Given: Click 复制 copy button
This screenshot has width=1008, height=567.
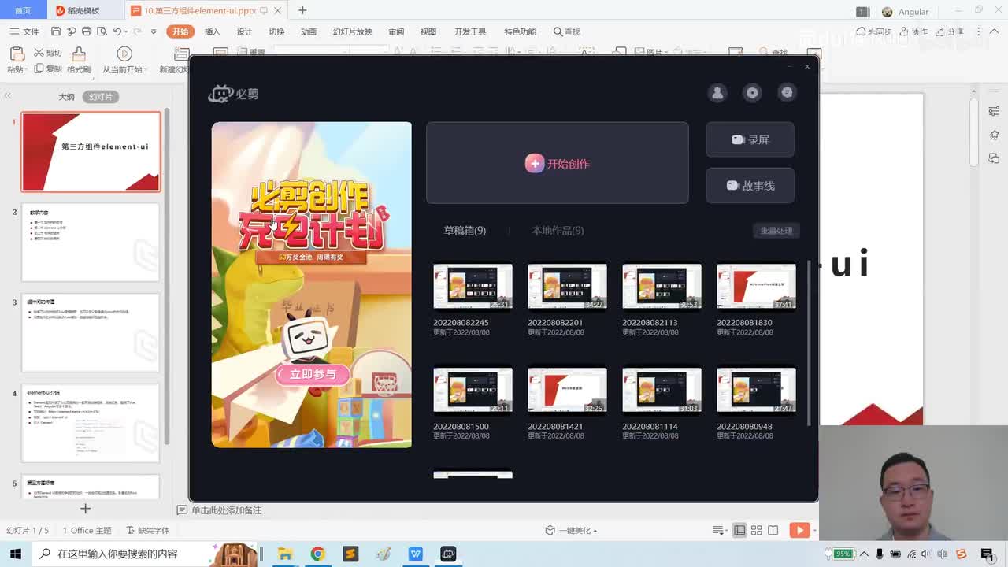Looking at the screenshot, I should [x=47, y=69].
